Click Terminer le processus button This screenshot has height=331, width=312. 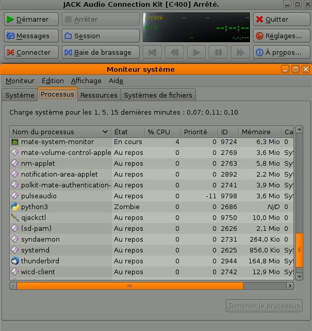click(x=264, y=306)
